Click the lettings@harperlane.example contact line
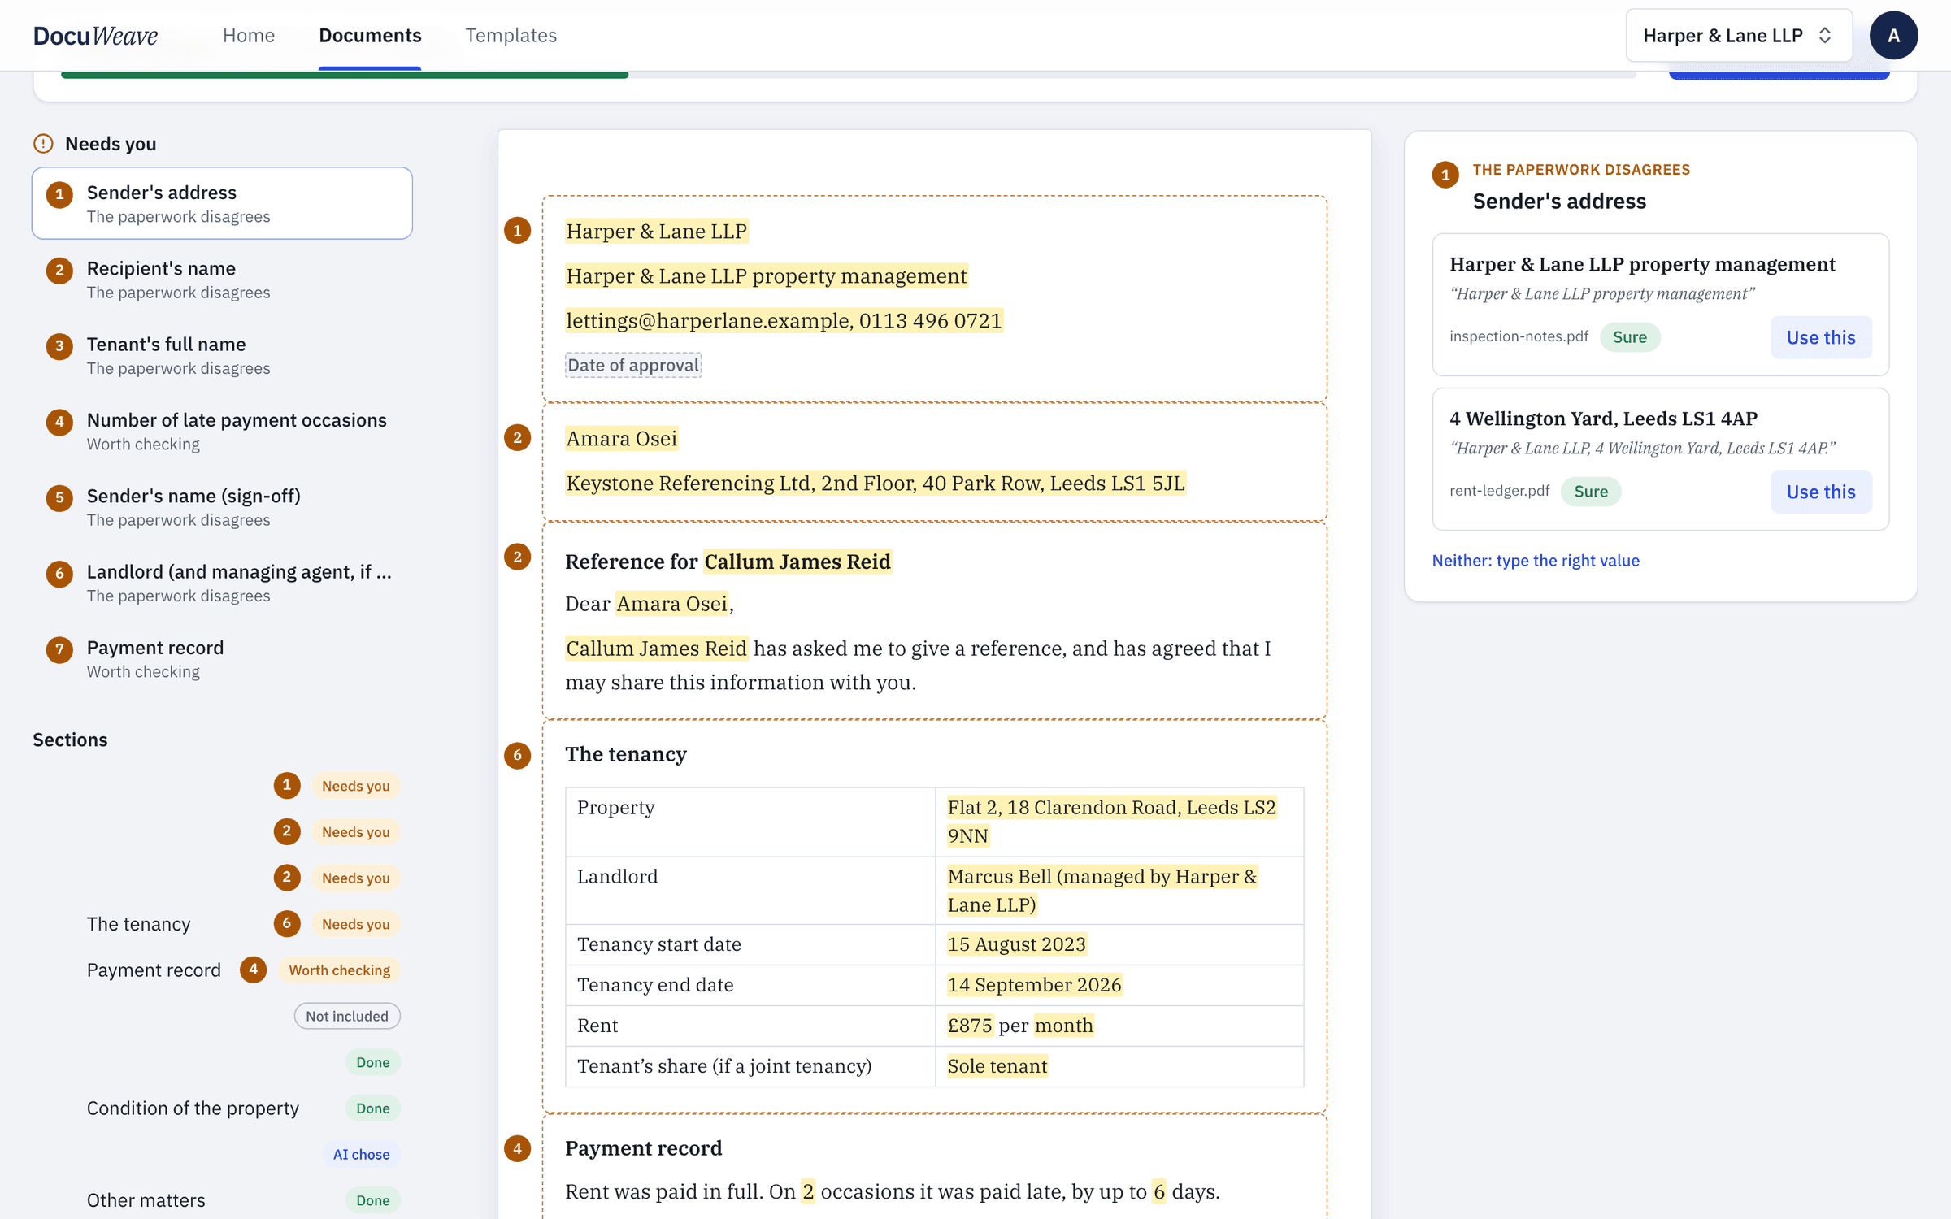This screenshot has height=1219, width=1951. pyautogui.click(x=784, y=320)
